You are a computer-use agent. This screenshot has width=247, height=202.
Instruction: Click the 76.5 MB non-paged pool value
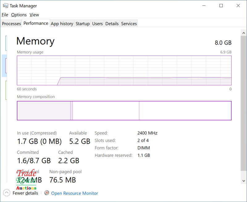[x=63, y=180]
